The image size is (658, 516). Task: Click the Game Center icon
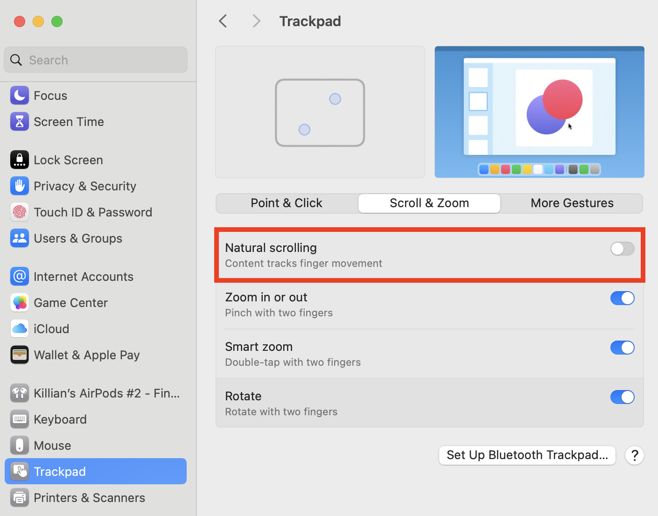tap(19, 302)
